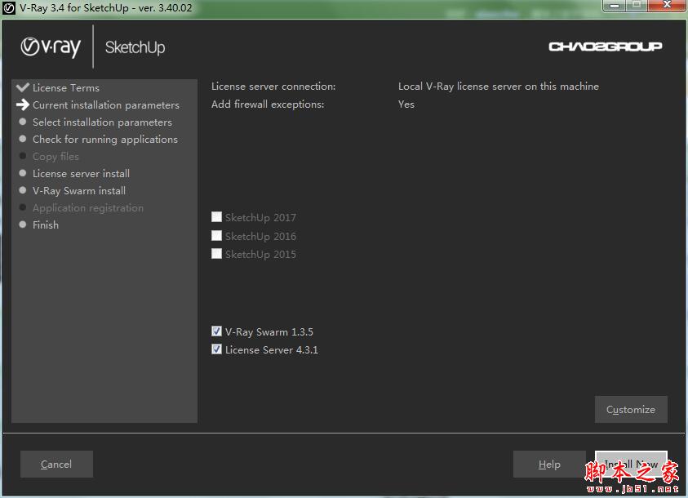
Task: Click the V-Ray title bar app icon
Action: click(9, 8)
